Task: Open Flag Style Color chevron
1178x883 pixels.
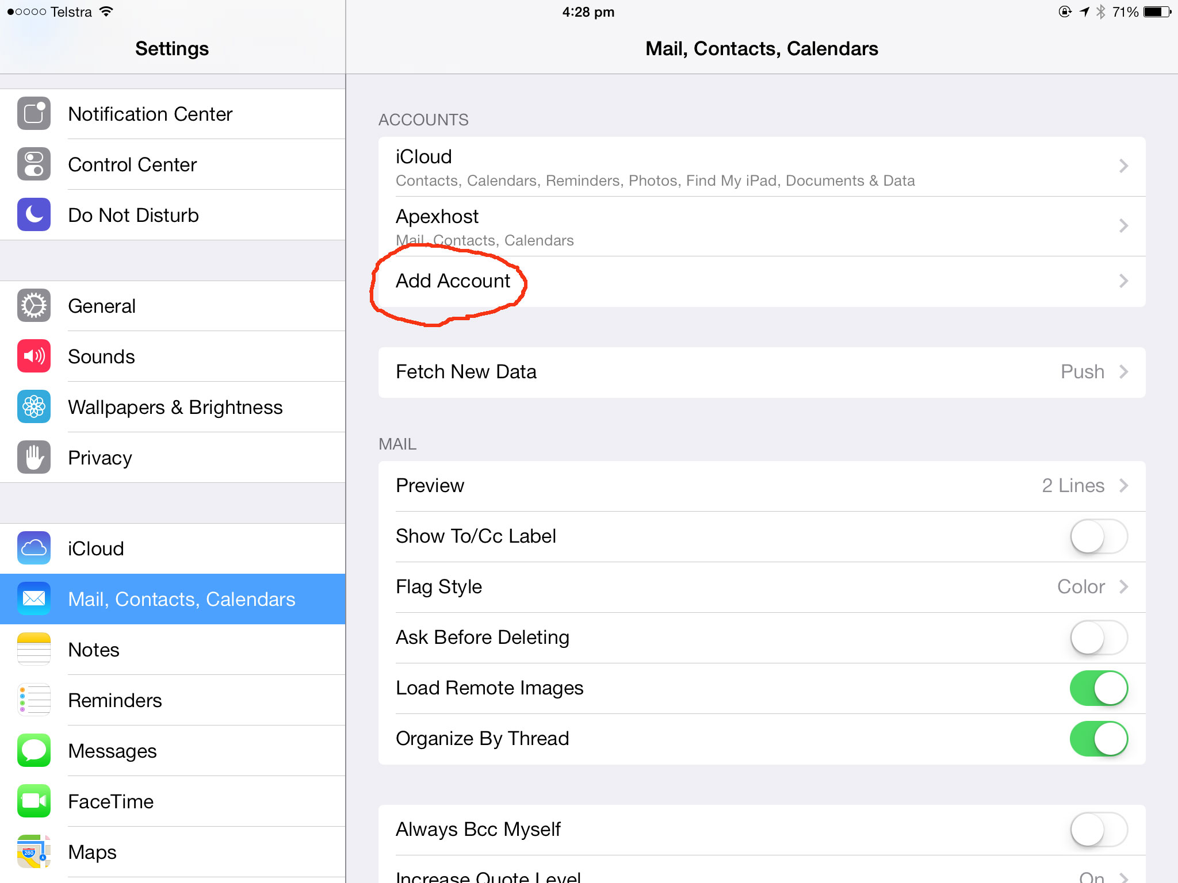Action: pos(1124,587)
